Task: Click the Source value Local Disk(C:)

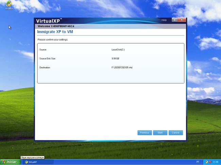Action: coord(118,50)
